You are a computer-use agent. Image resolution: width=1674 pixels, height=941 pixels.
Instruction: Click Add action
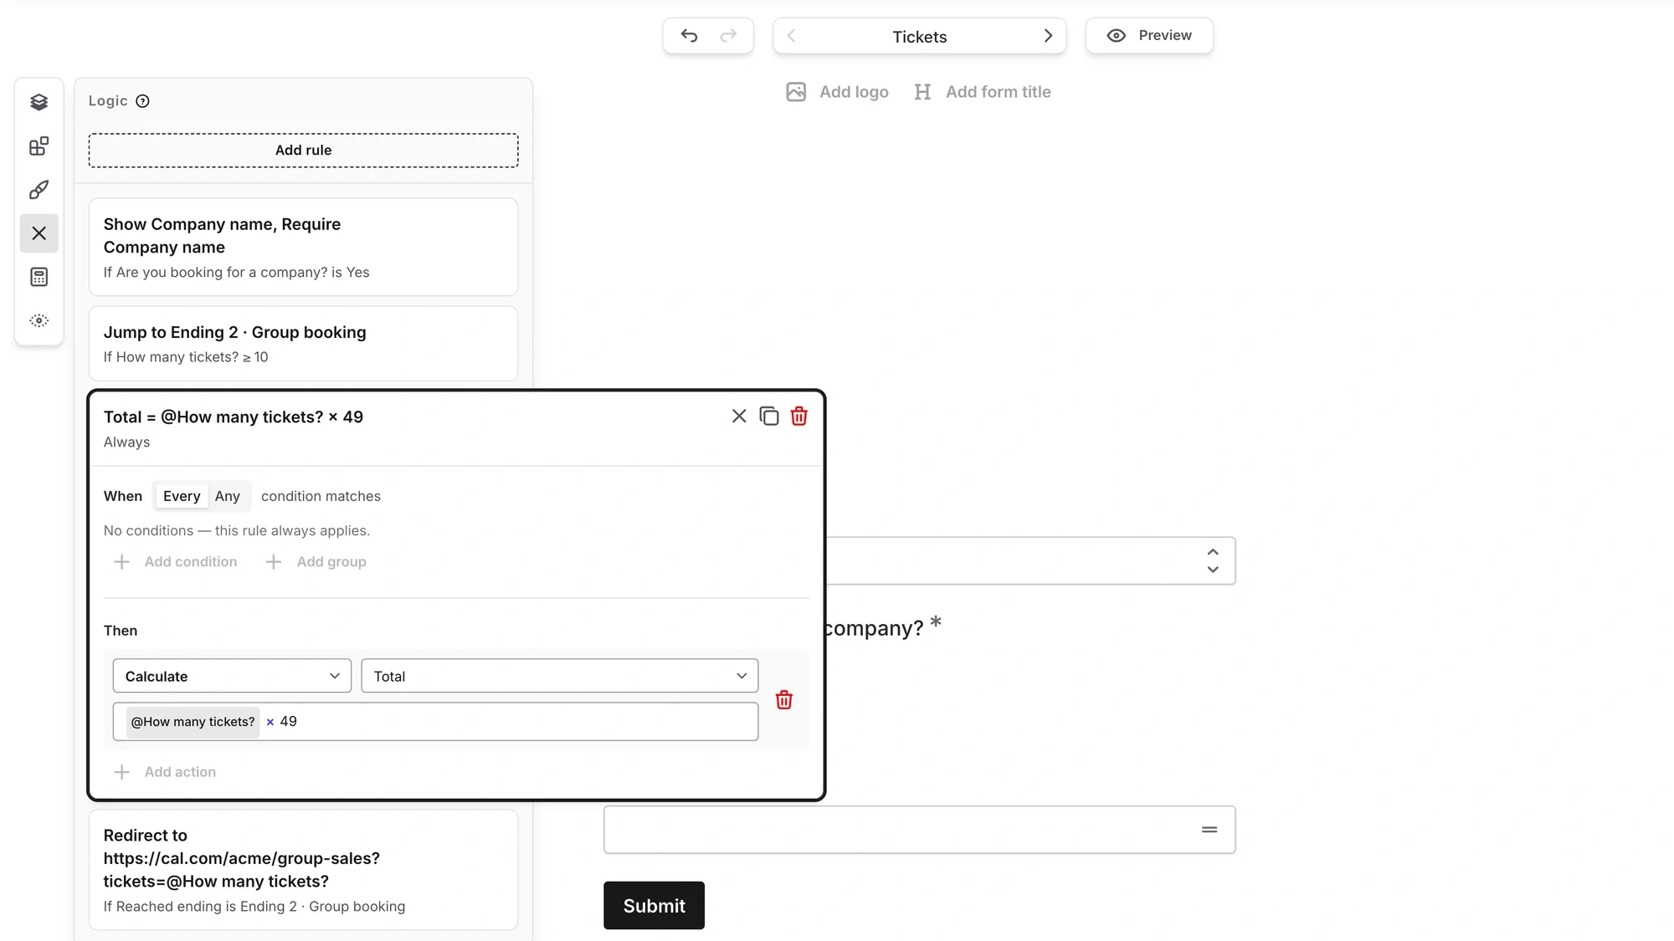pyautogui.click(x=165, y=772)
